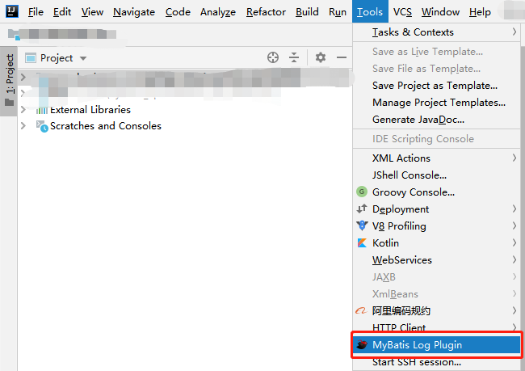Open the Refactor menu
The image size is (525, 371).
pos(266,12)
